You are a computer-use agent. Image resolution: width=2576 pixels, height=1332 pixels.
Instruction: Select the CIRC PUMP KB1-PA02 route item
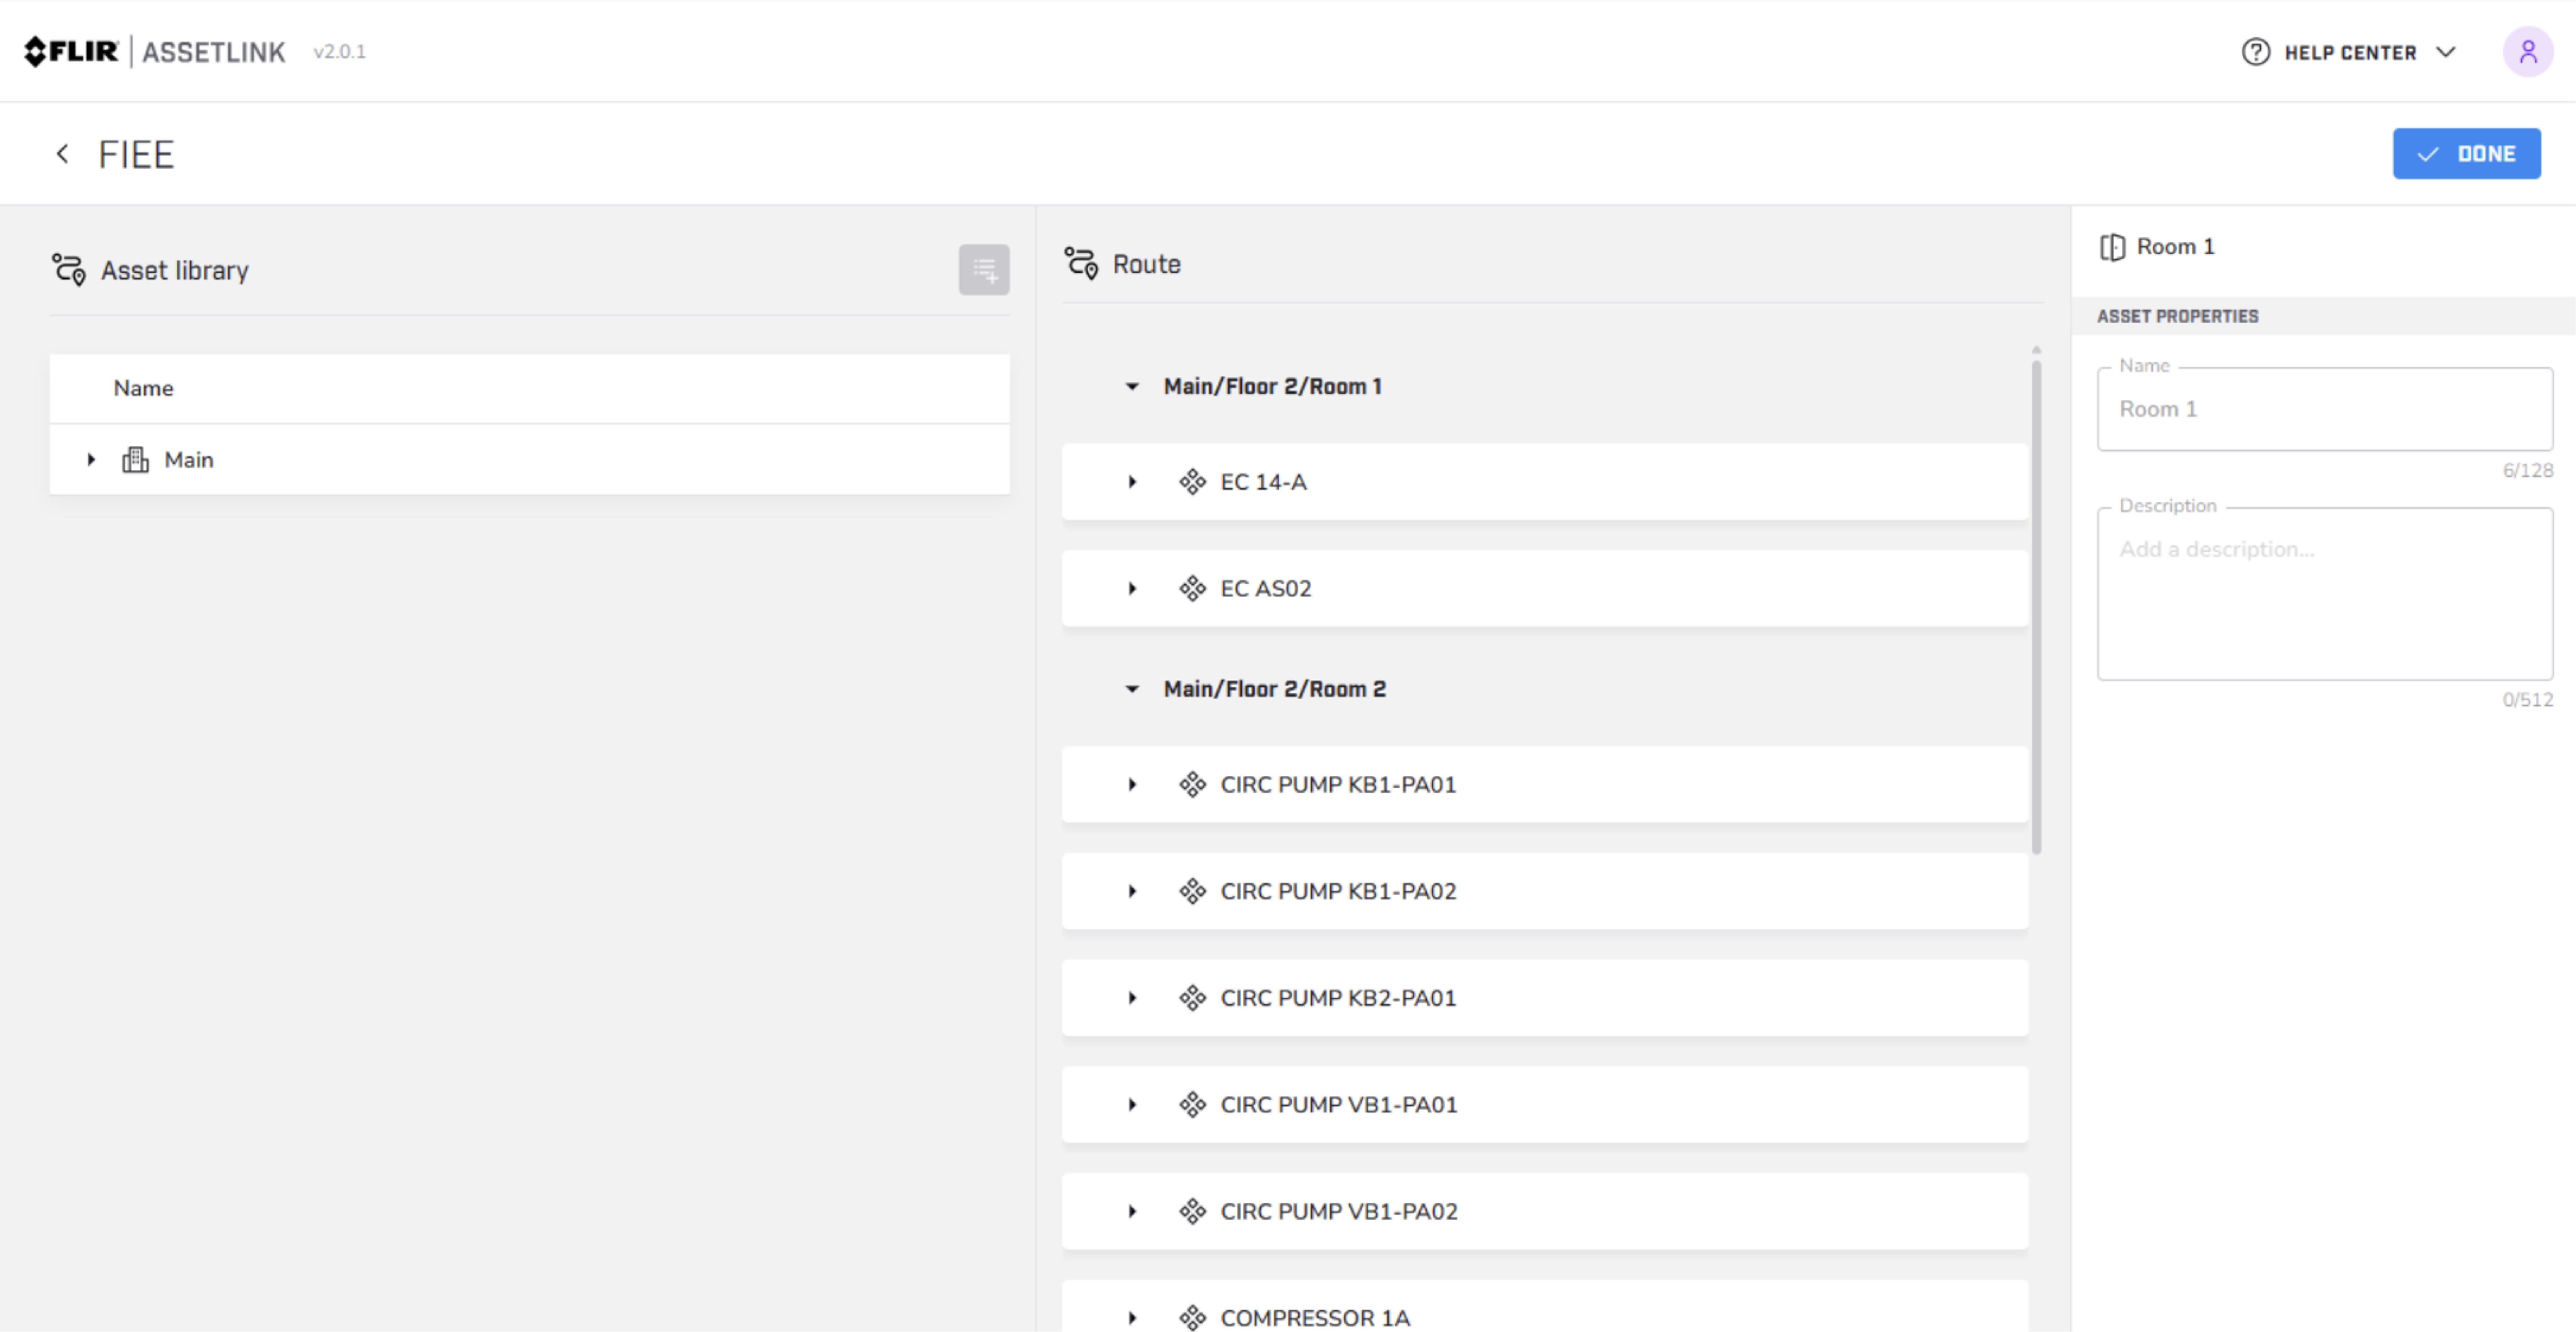coord(1338,892)
